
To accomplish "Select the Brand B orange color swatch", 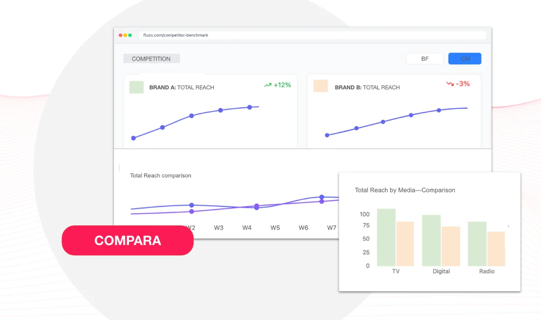I will pyautogui.click(x=321, y=86).
